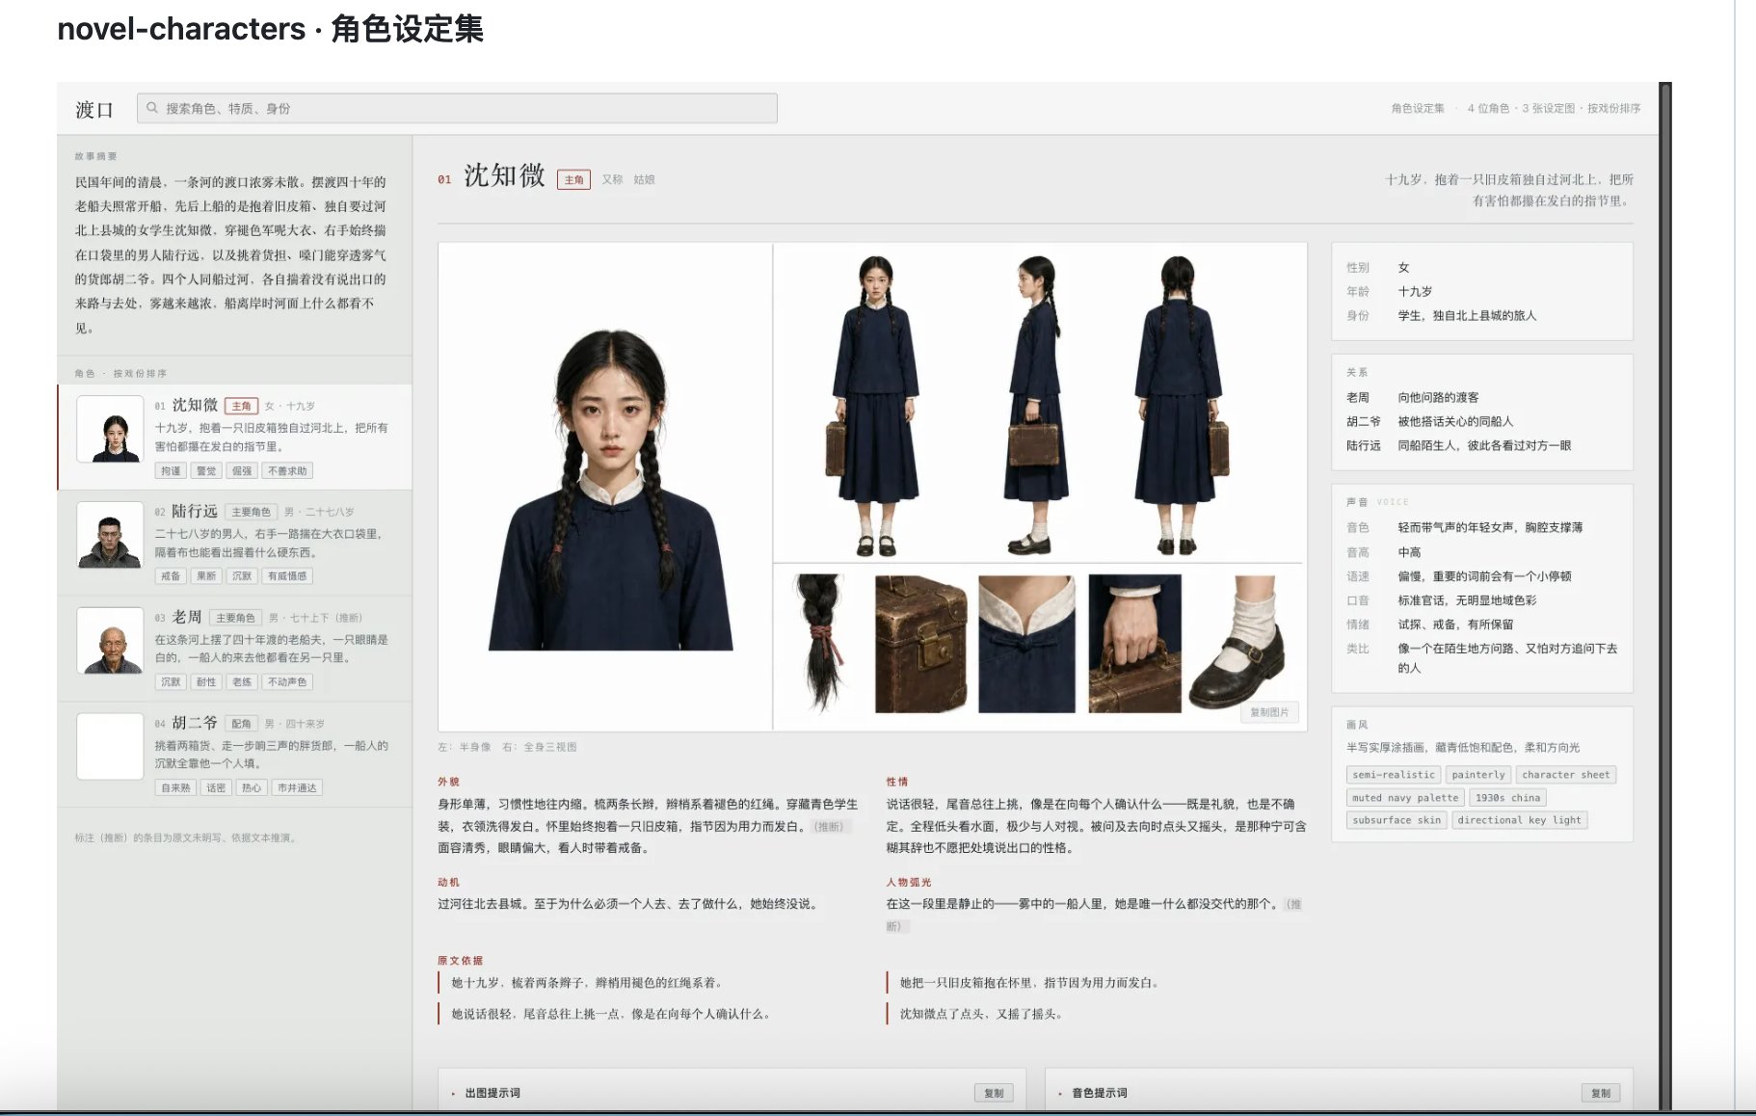
Task: Click the 老周 entry under 关系
Action: [x=1413, y=397]
